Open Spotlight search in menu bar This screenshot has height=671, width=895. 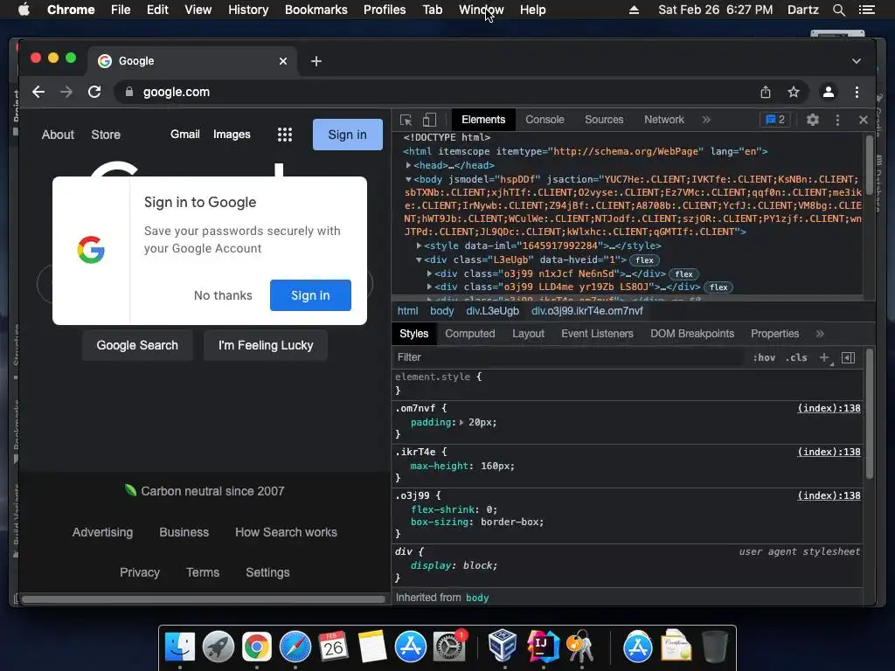click(838, 10)
